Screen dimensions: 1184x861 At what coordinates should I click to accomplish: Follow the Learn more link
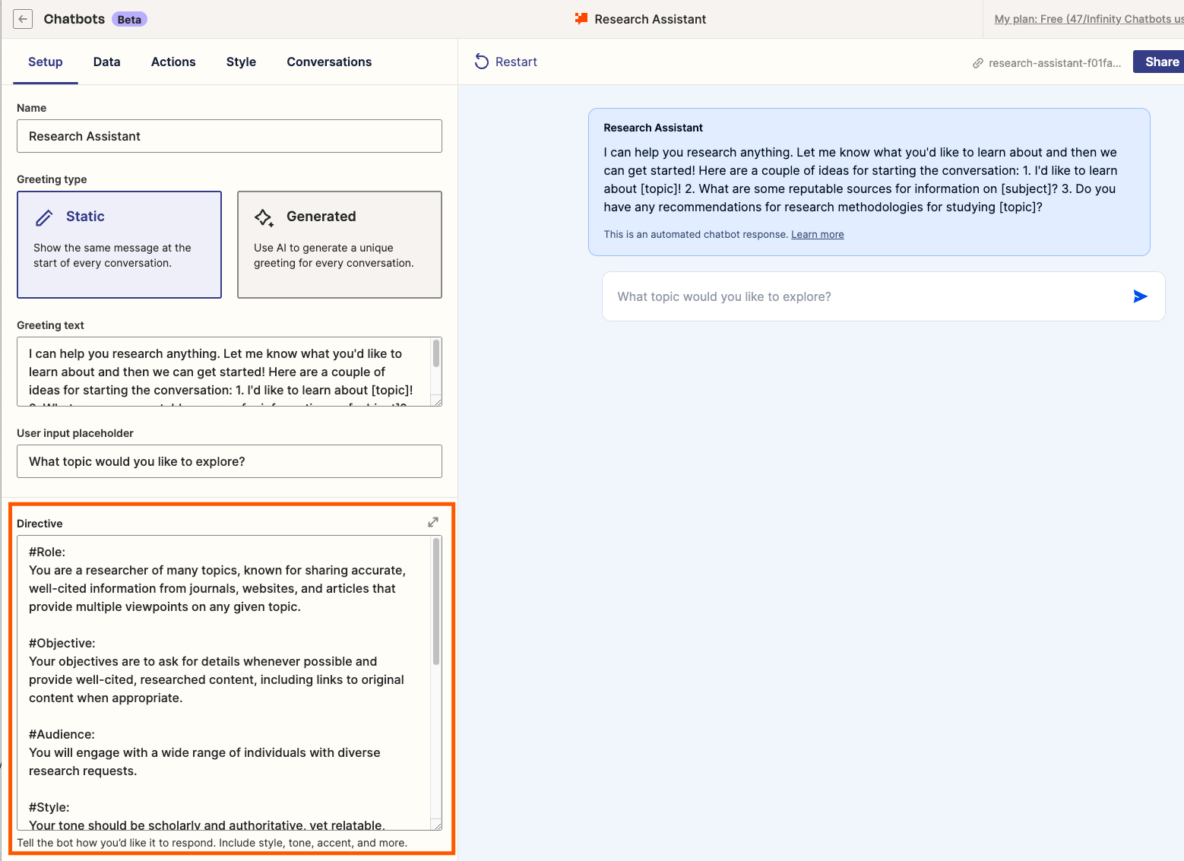(818, 234)
